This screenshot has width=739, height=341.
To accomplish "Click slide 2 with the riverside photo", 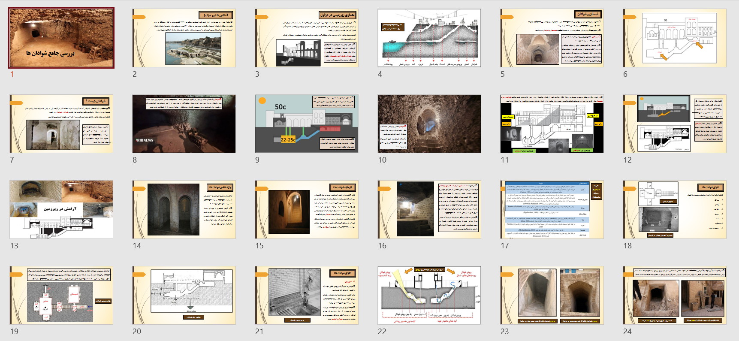I will click(x=184, y=38).
